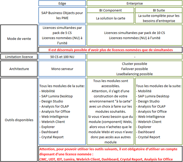Click "- Dashboard" in the Edge column
Viewport: 183px width, 162px height.
[49, 132]
